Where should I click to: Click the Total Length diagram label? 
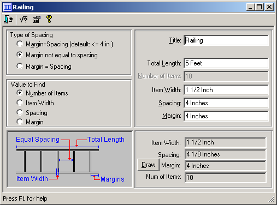click(x=106, y=140)
